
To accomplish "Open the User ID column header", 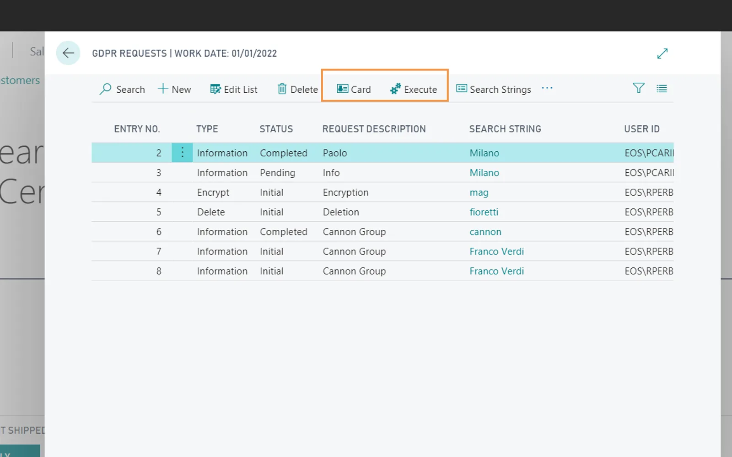I will point(642,129).
